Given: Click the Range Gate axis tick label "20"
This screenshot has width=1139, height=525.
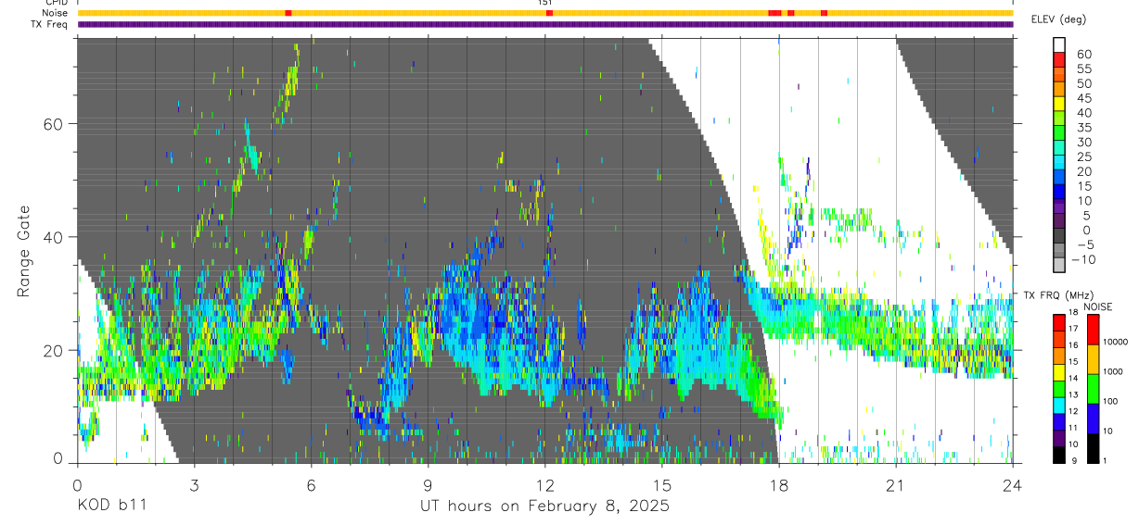Looking at the screenshot, I should [x=54, y=350].
